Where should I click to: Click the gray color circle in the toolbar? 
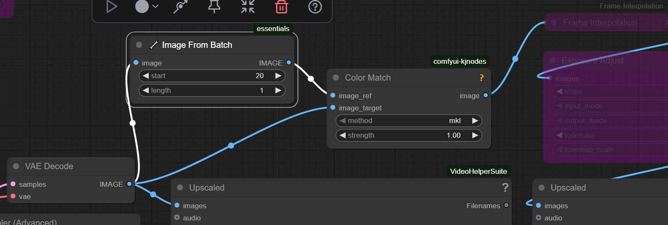142,7
